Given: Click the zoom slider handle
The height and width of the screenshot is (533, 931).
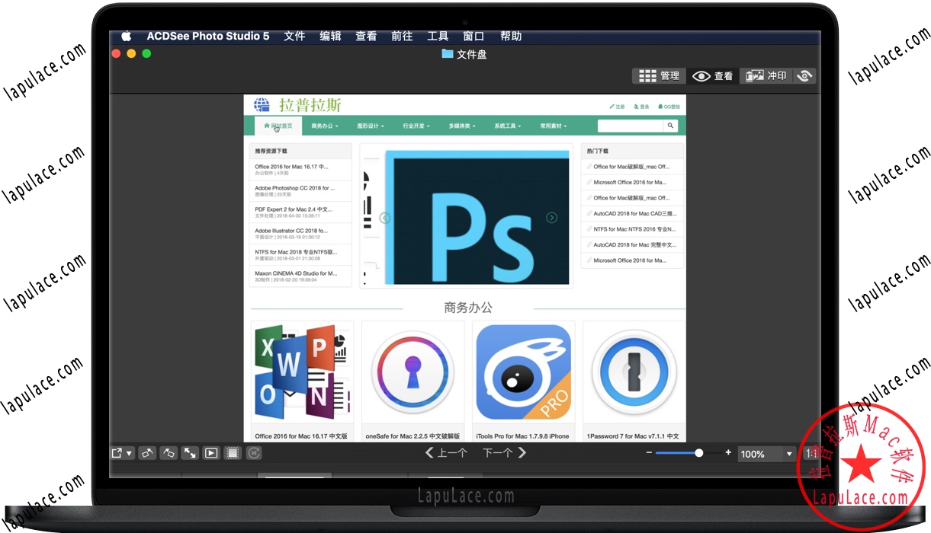Looking at the screenshot, I should [699, 453].
